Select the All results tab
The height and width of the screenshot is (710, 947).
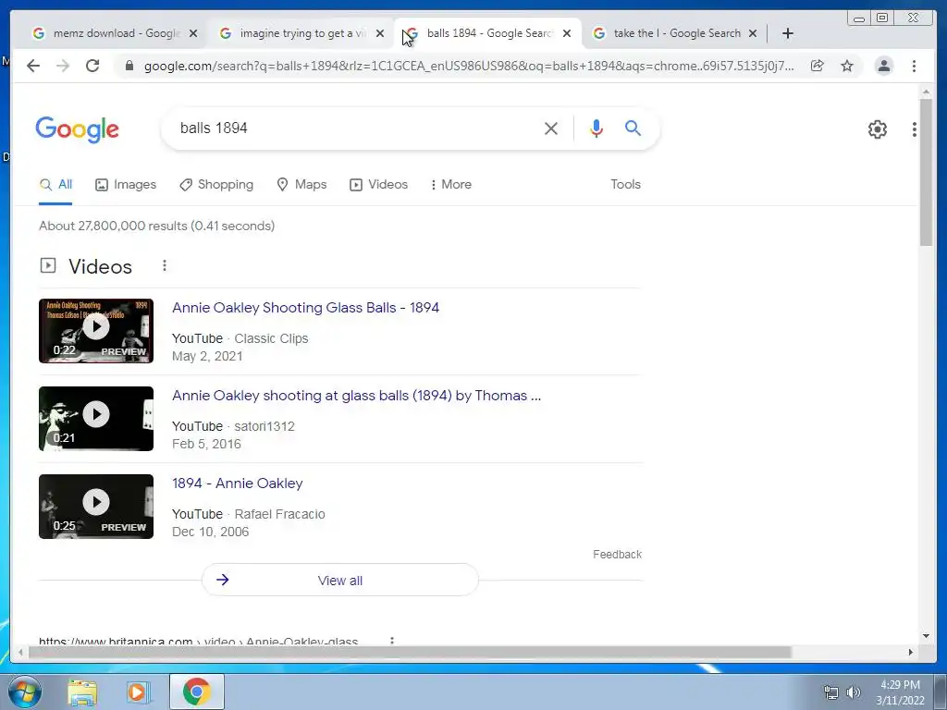[x=55, y=185]
